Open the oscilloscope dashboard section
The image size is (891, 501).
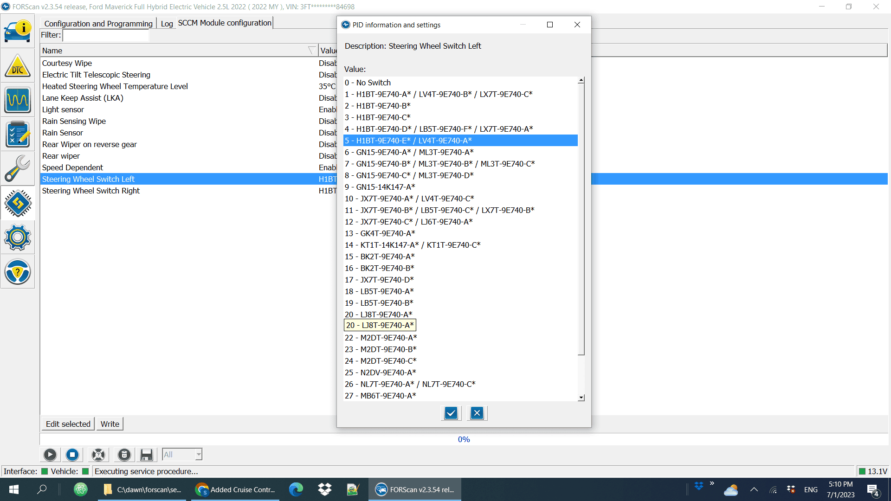18,100
